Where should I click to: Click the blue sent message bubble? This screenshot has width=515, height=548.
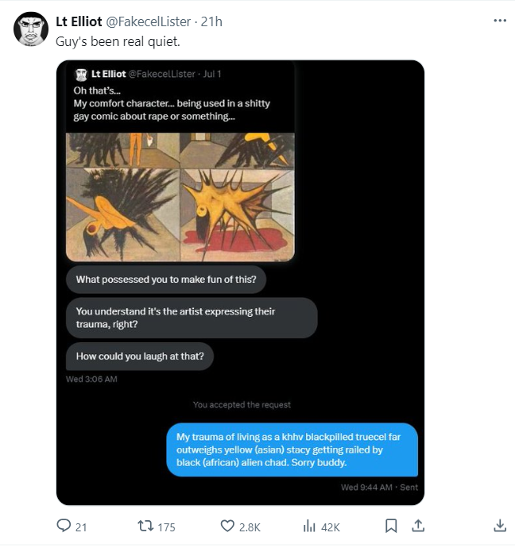[292, 450]
